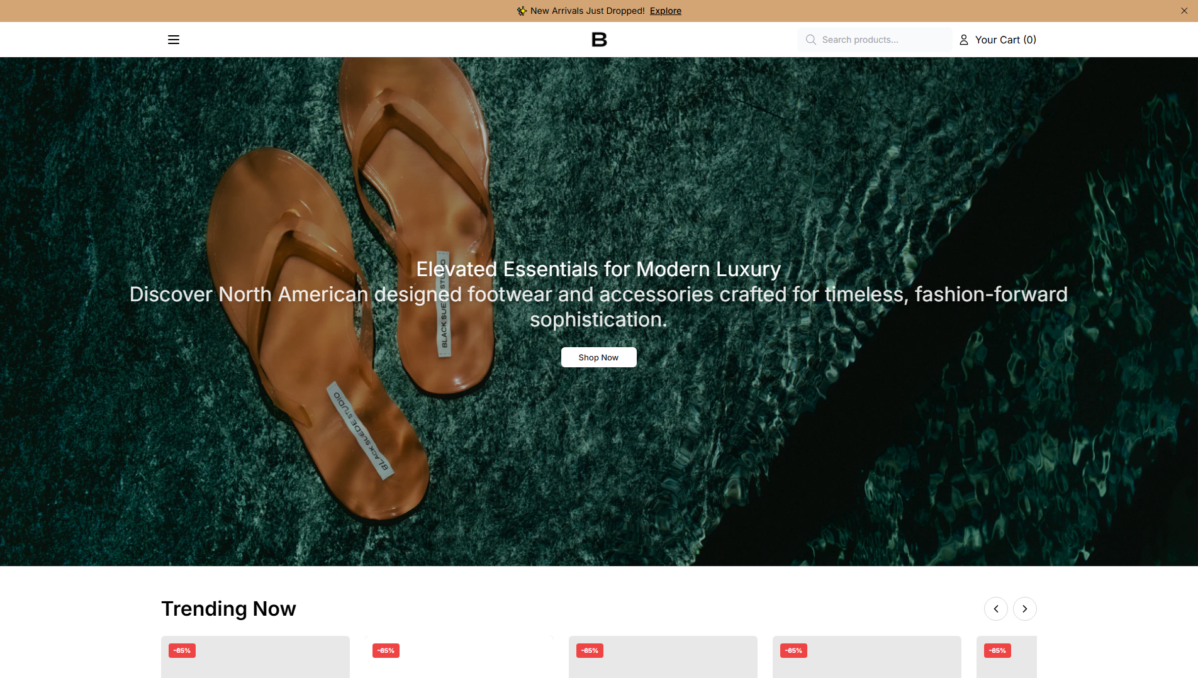Screen dimensions: 1198x678
Task: Focus the Search products field
Action: (x=875, y=40)
